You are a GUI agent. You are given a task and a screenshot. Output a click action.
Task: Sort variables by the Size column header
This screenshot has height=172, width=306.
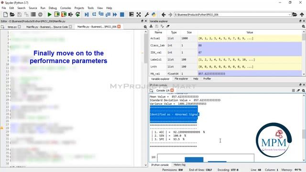[x=189, y=32]
